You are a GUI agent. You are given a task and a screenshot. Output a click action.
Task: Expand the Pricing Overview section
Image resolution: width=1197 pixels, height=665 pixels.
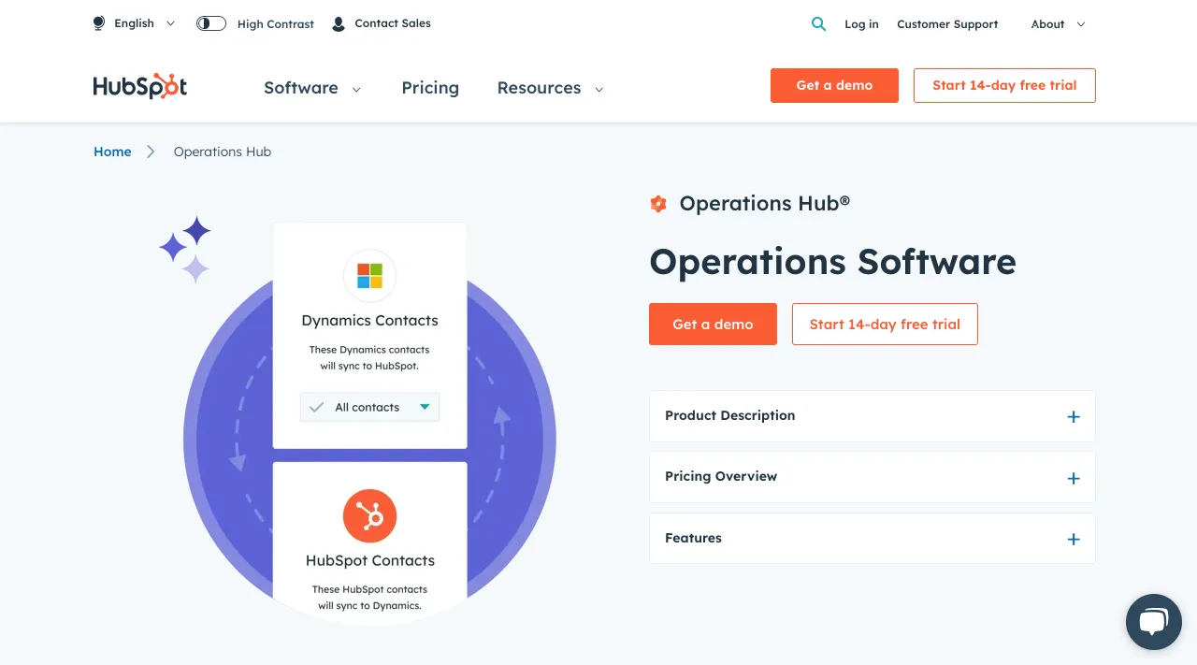point(873,477)
